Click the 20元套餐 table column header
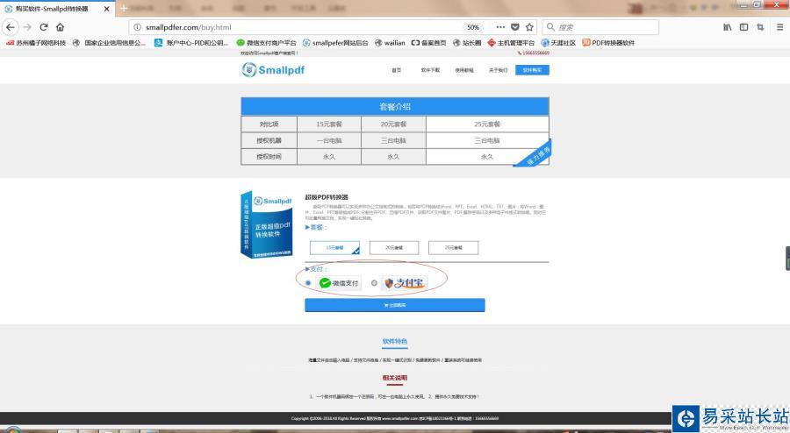790x433 pixels. click(393, 124)
